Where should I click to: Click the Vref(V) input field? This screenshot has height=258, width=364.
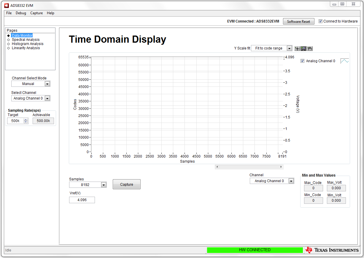tap(82, 200)
